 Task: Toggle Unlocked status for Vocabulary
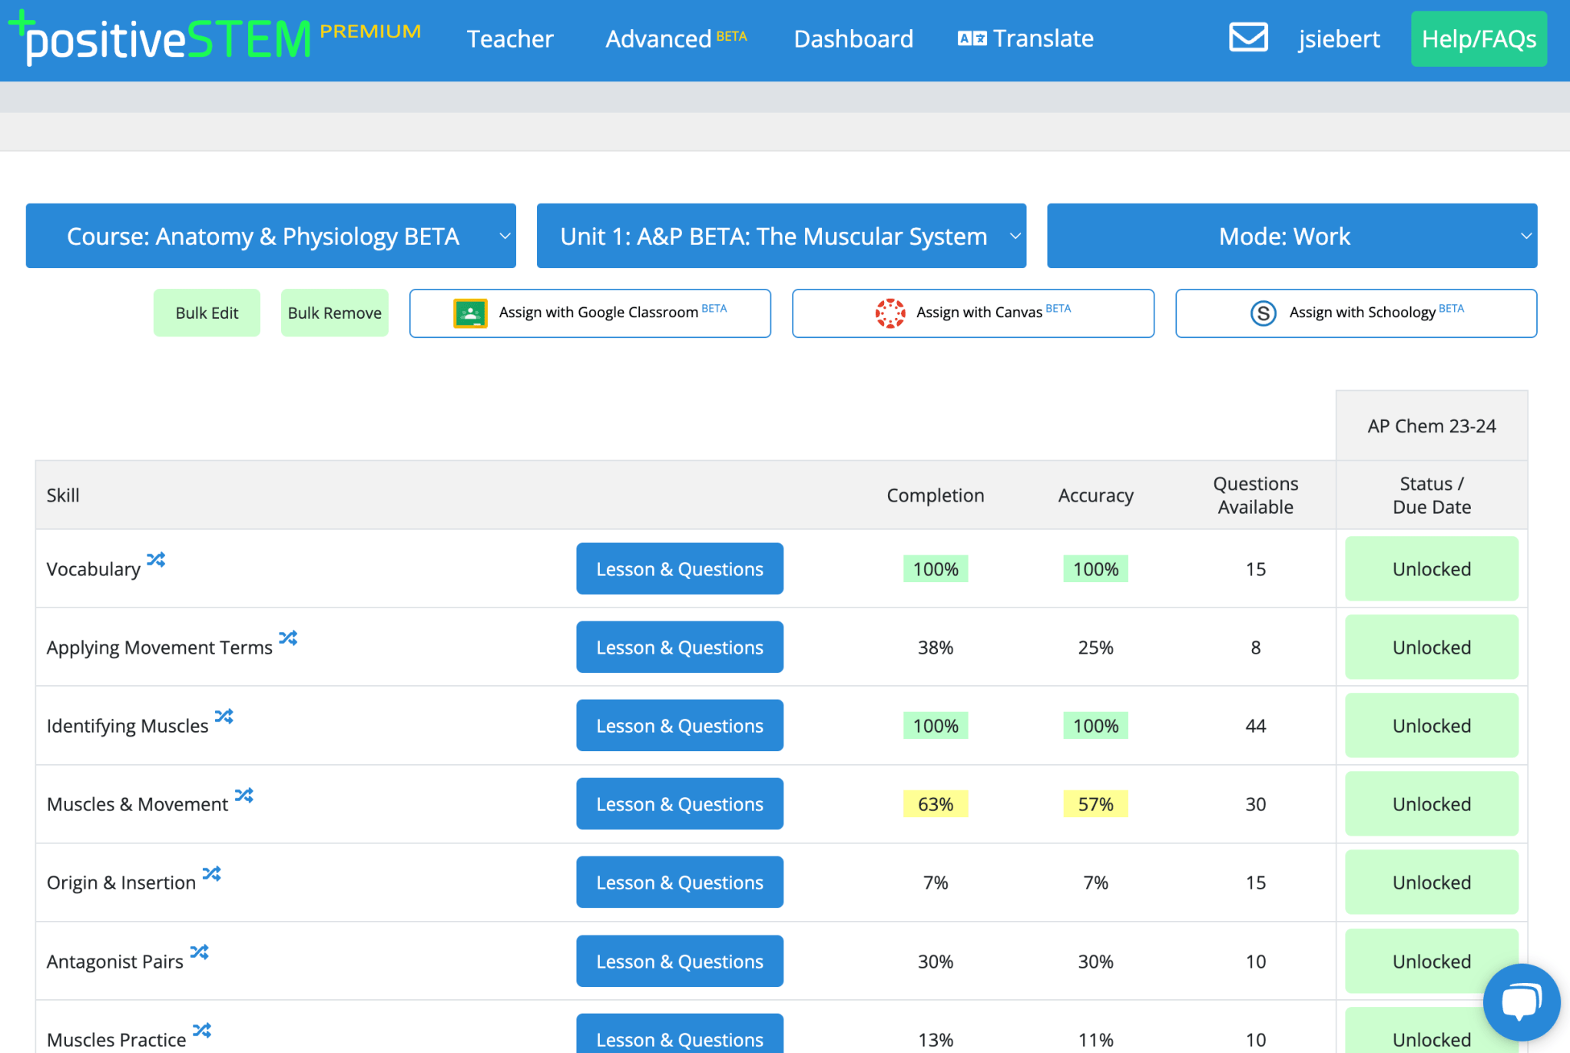1431,569
